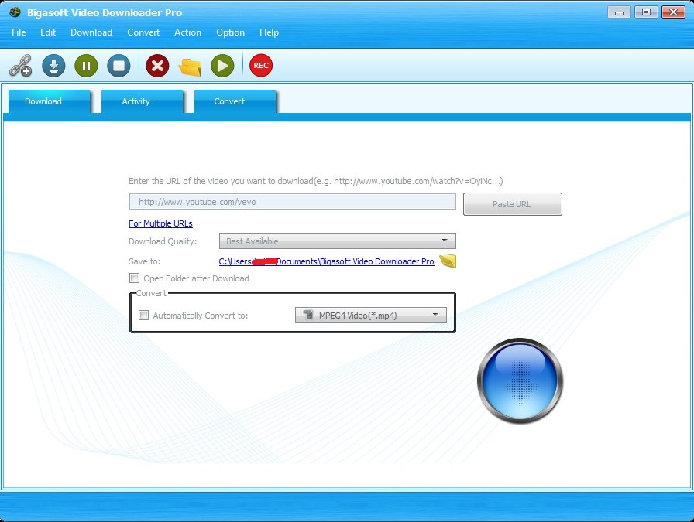Pause download with green pause icon
694x522 pixels.
[86, 66]
